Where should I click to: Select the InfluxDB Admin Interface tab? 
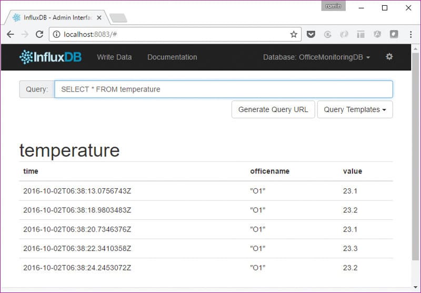[x=55, y=17]
